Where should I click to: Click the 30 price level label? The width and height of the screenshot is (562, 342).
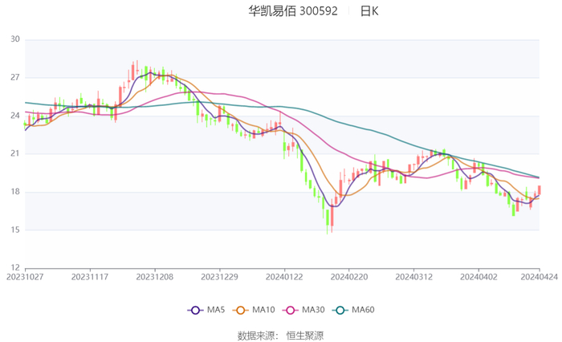(x=14, y=39)
